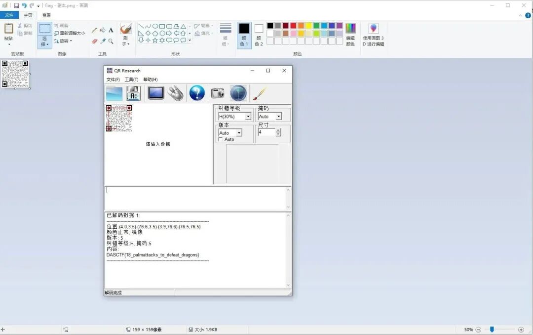This screenshot has height=335, width=533.
Task: Select the oval shape in Shapes gallery
Action: 155,26
